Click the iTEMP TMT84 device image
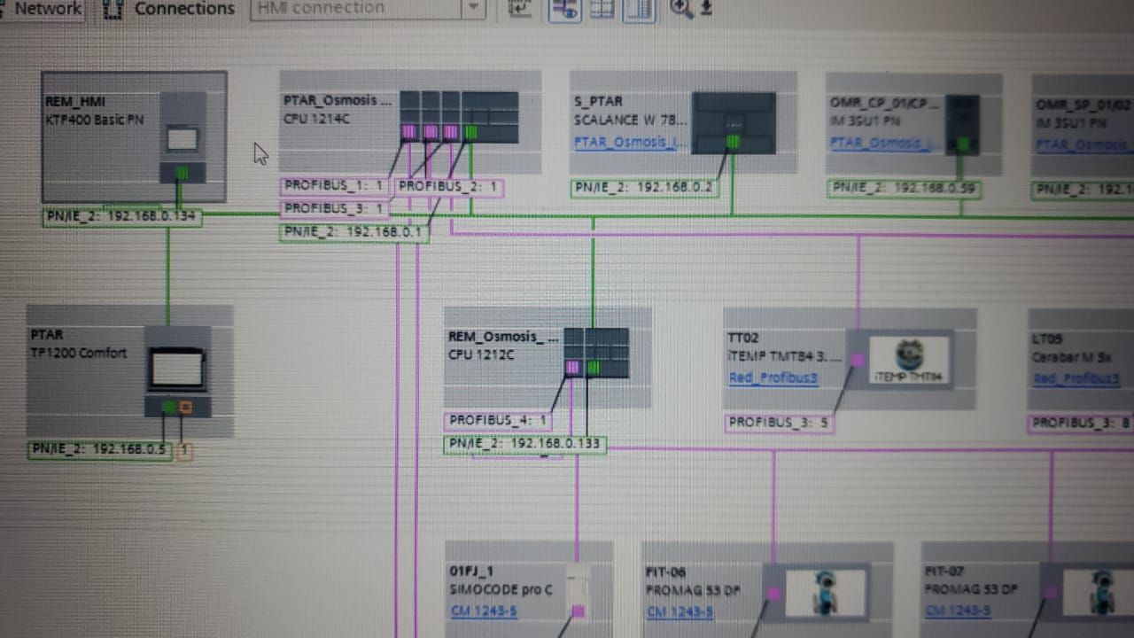 pos(908,358)
